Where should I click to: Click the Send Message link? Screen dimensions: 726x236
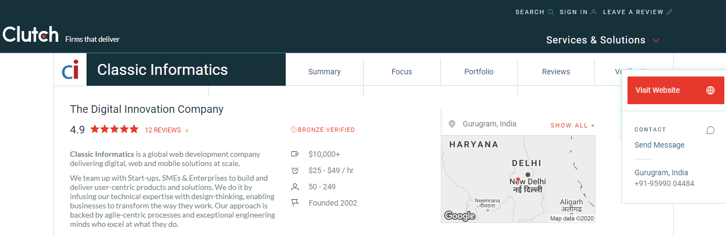click(x=660, y=145)
